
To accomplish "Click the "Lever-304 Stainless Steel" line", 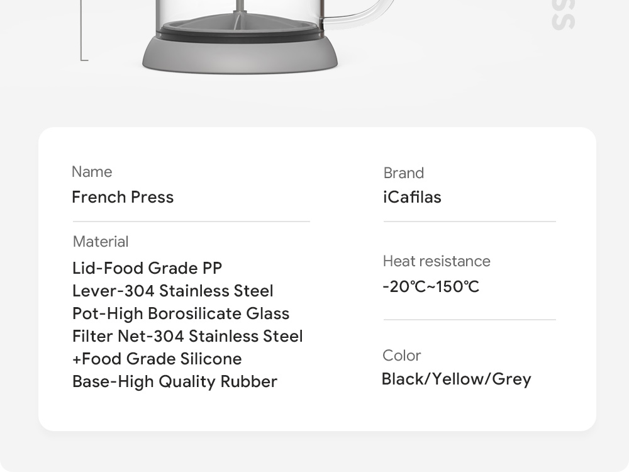I will click(173, 291).
